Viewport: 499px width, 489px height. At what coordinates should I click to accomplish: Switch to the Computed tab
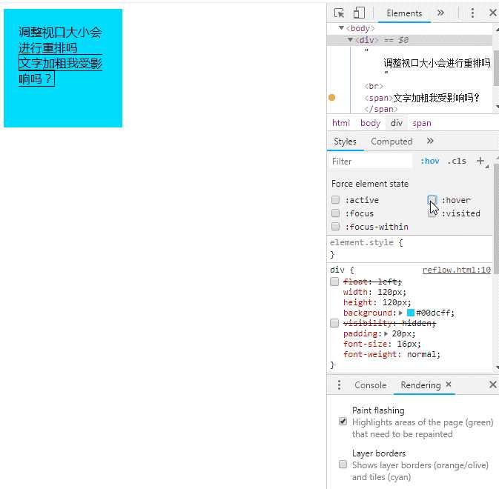point(391,142)
